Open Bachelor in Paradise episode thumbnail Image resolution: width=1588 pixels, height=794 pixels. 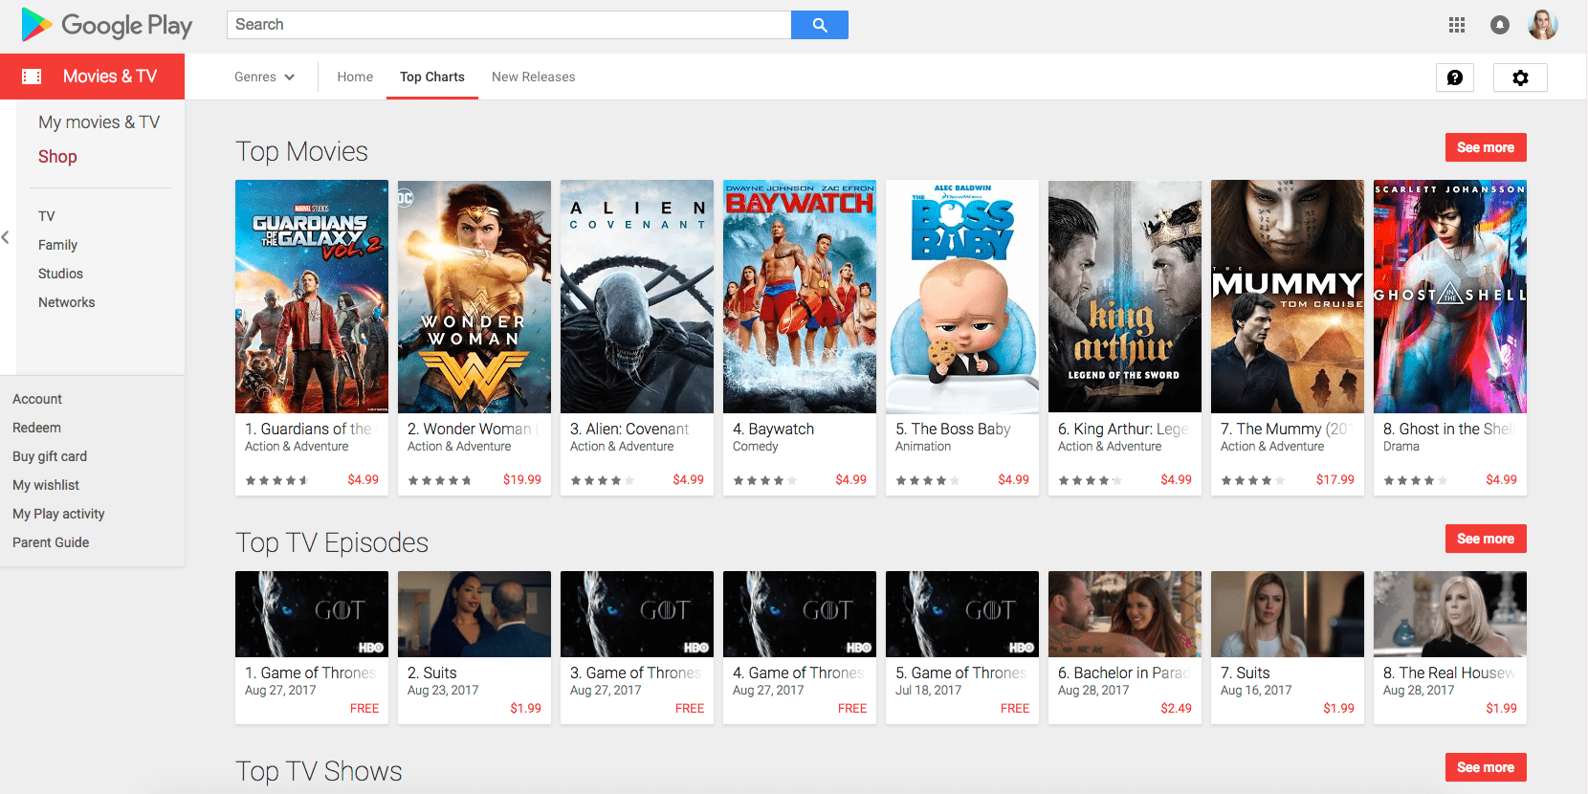(1125, 614)
